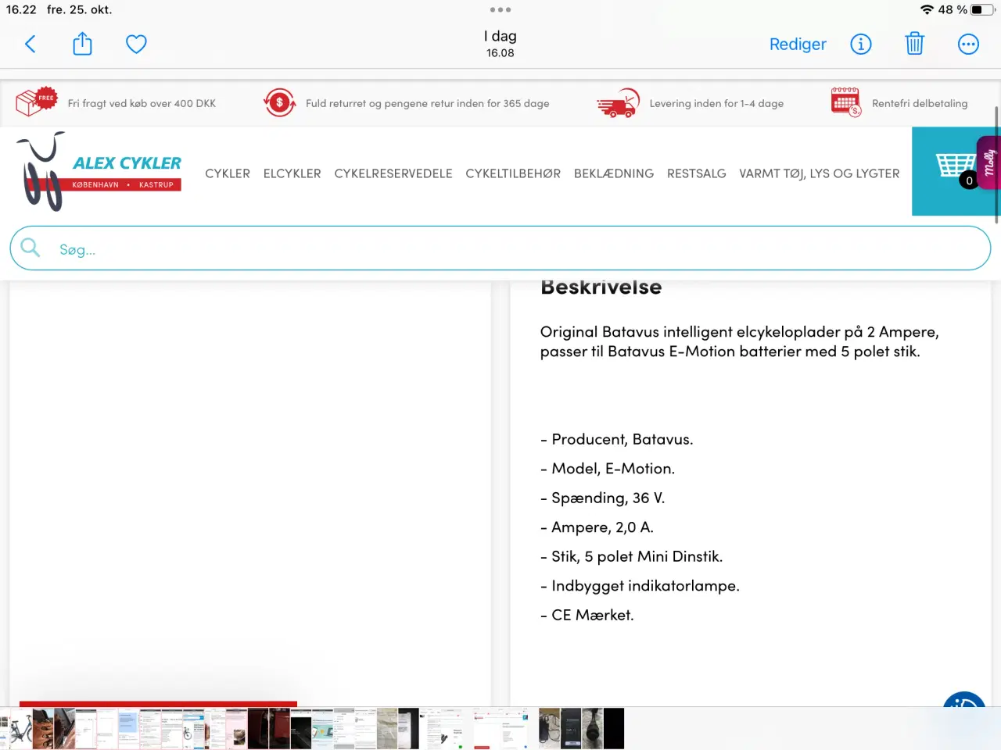Open the more options ellipsis circle icon
1001x750 pixels.
tap(968, 45)
